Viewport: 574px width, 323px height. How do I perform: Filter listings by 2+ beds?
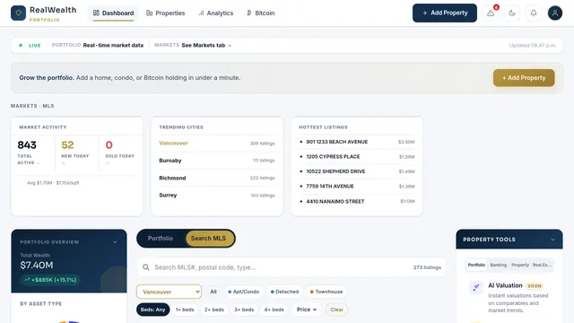coord(214,310)
